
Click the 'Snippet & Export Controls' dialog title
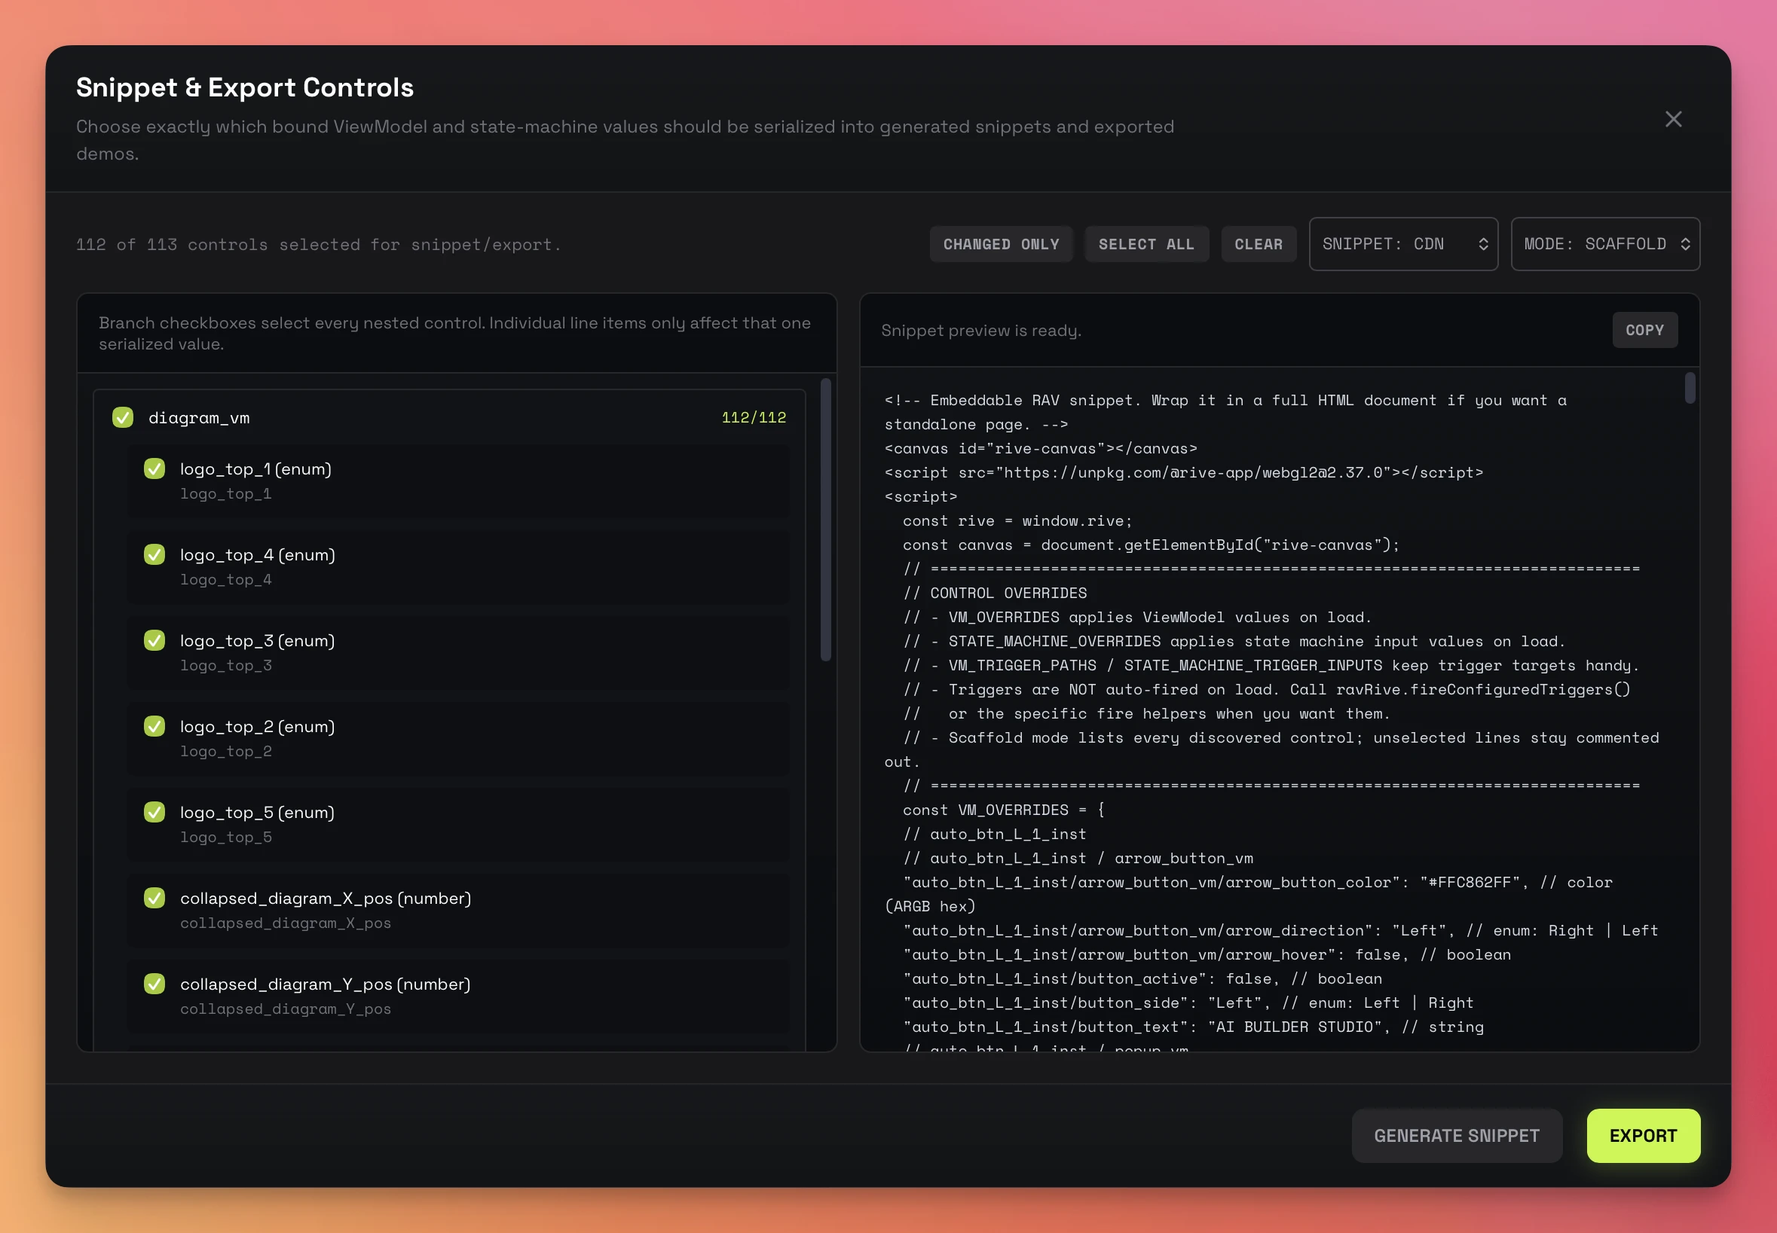coord(245,87)
